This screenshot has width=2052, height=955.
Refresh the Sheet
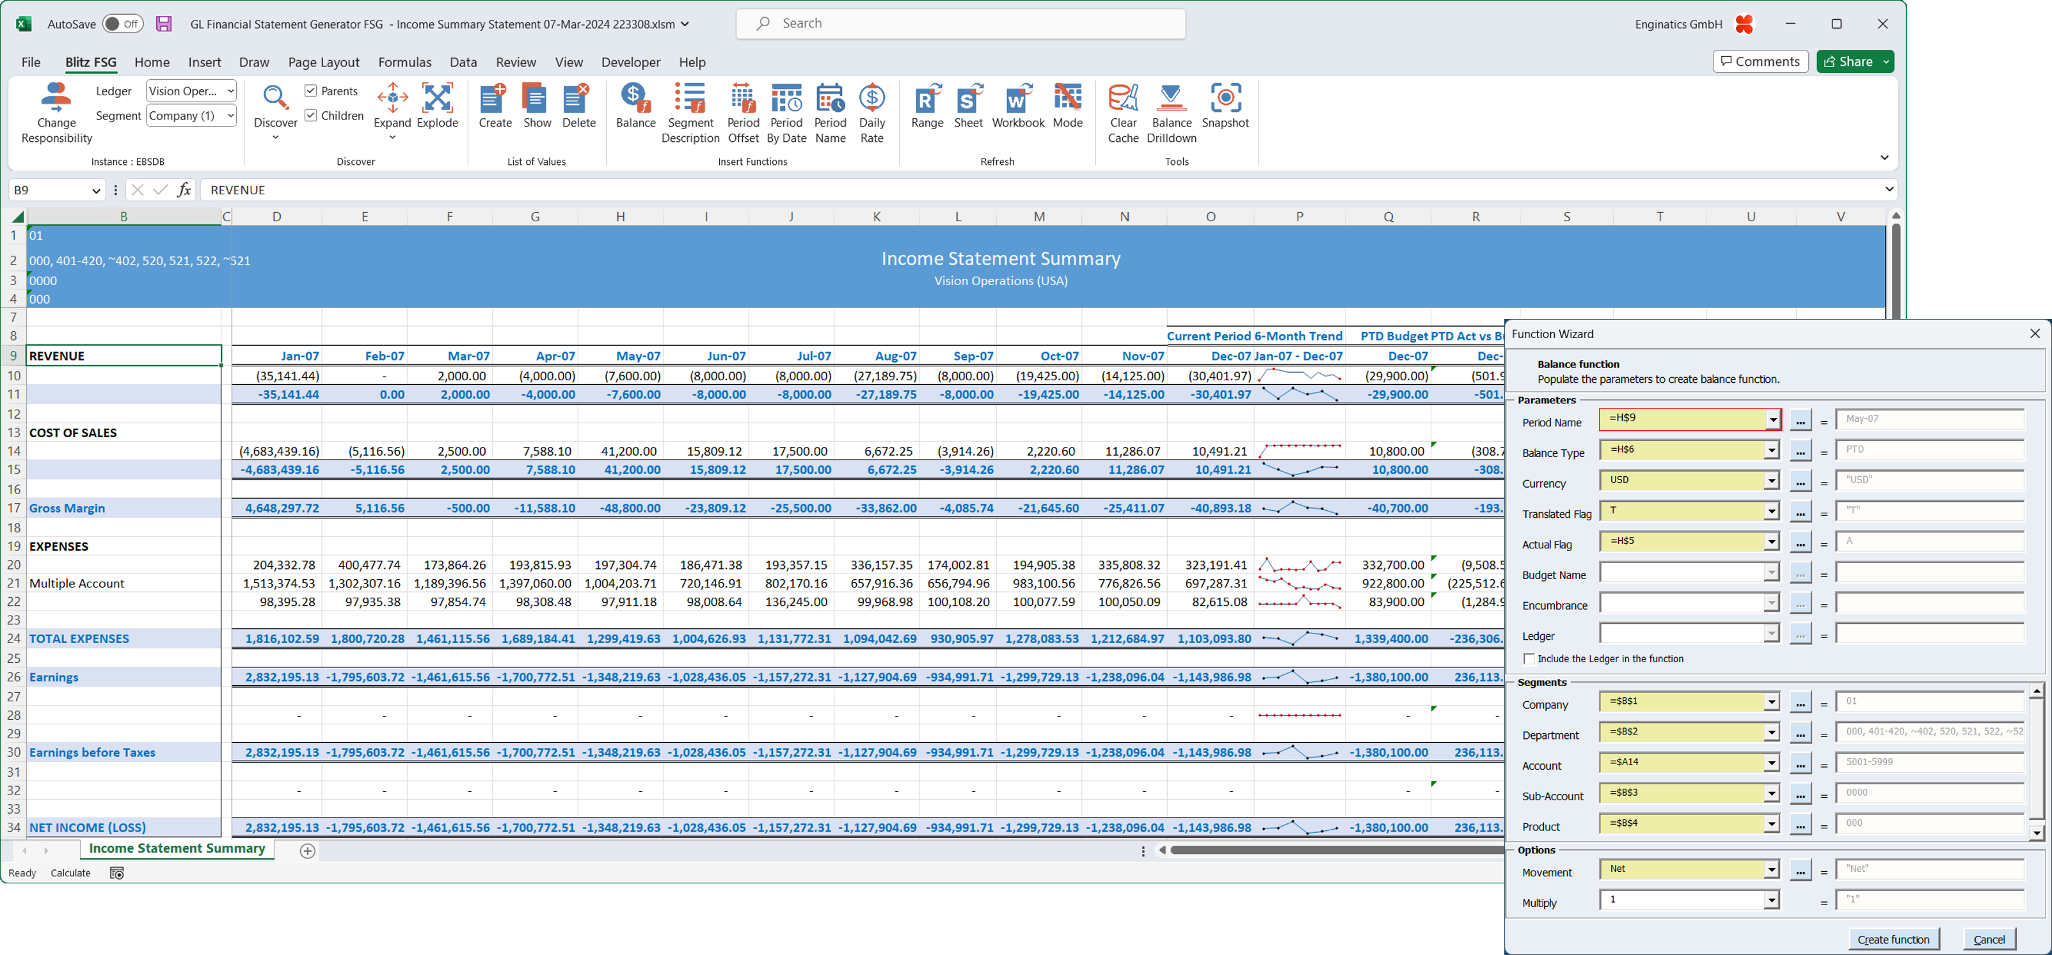[968, 106]
